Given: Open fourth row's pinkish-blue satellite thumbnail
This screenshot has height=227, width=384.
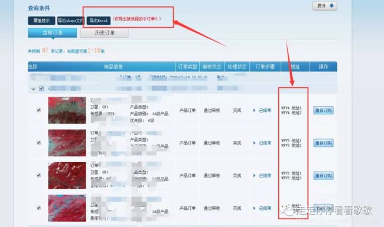Looking at the screenshot, I should (67, 208).
